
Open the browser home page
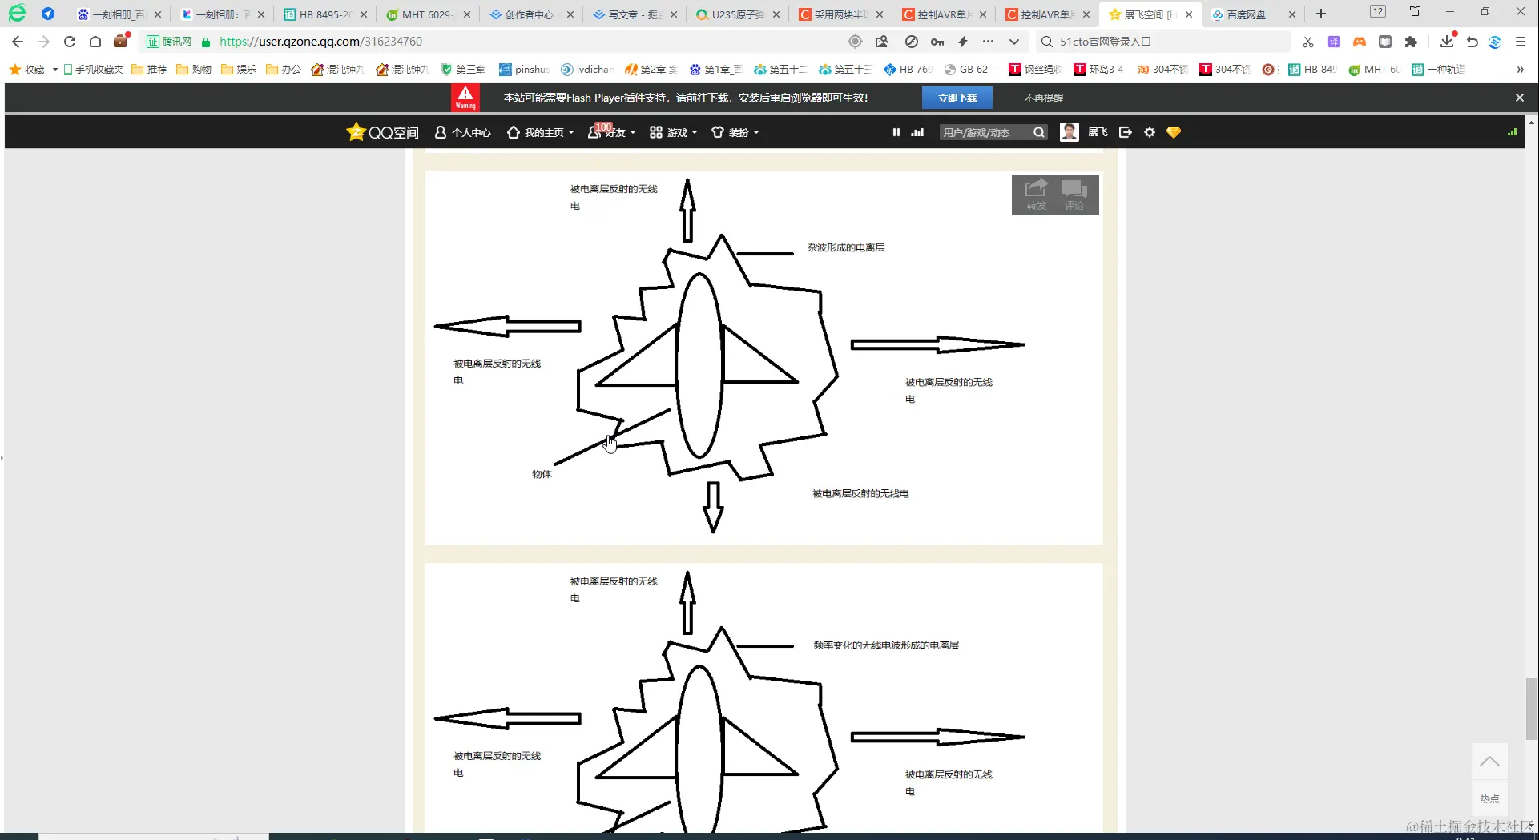[95, 42]
